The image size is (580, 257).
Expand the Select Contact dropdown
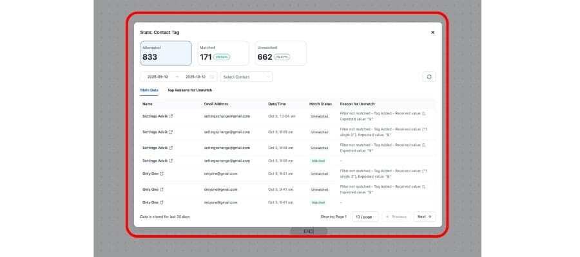(x=246, y=76)
